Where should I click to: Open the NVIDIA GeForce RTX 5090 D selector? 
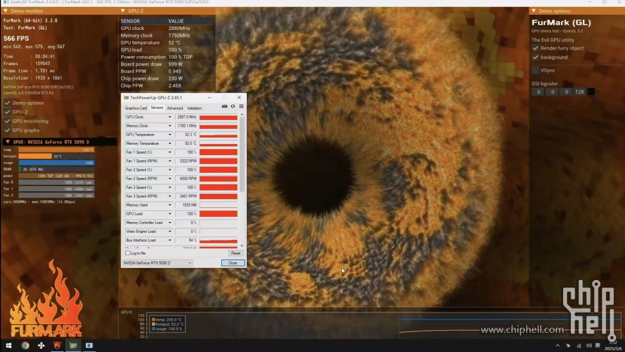[158, 263]
